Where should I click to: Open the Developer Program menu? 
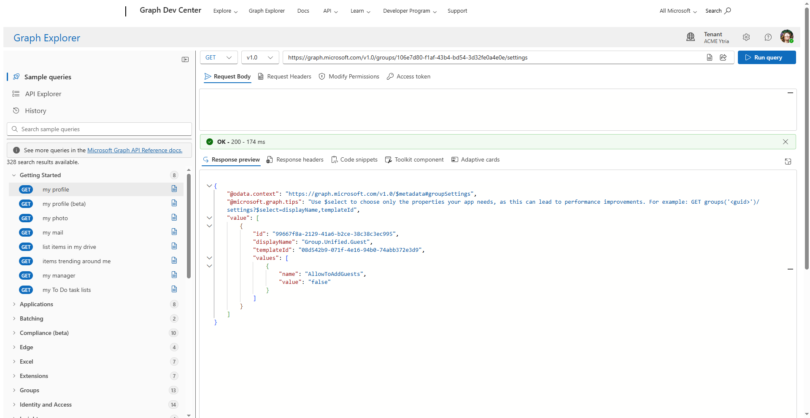(x=410, y=11)
